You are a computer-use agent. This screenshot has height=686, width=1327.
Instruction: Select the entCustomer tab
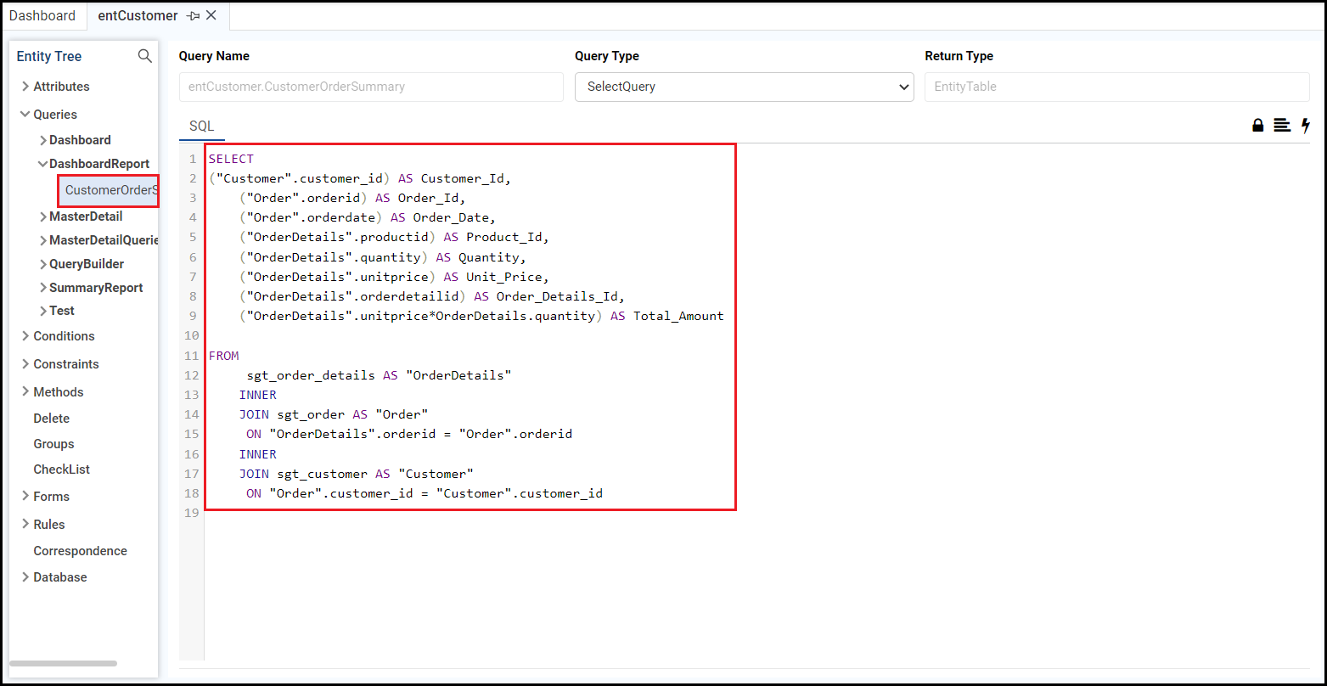[138, 15]
